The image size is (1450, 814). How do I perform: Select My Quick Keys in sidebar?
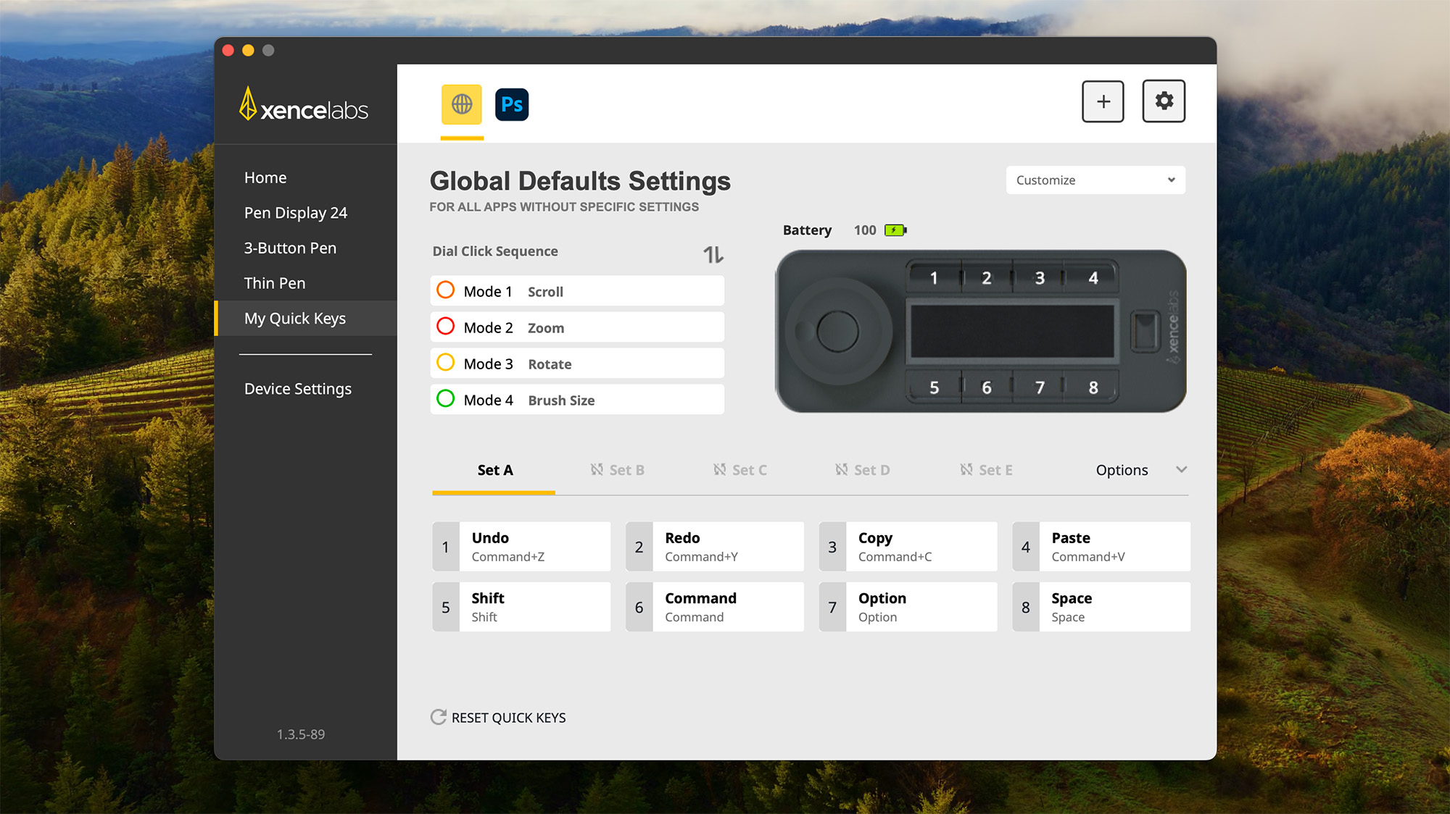pyautogui.click(x=305, y=319)
